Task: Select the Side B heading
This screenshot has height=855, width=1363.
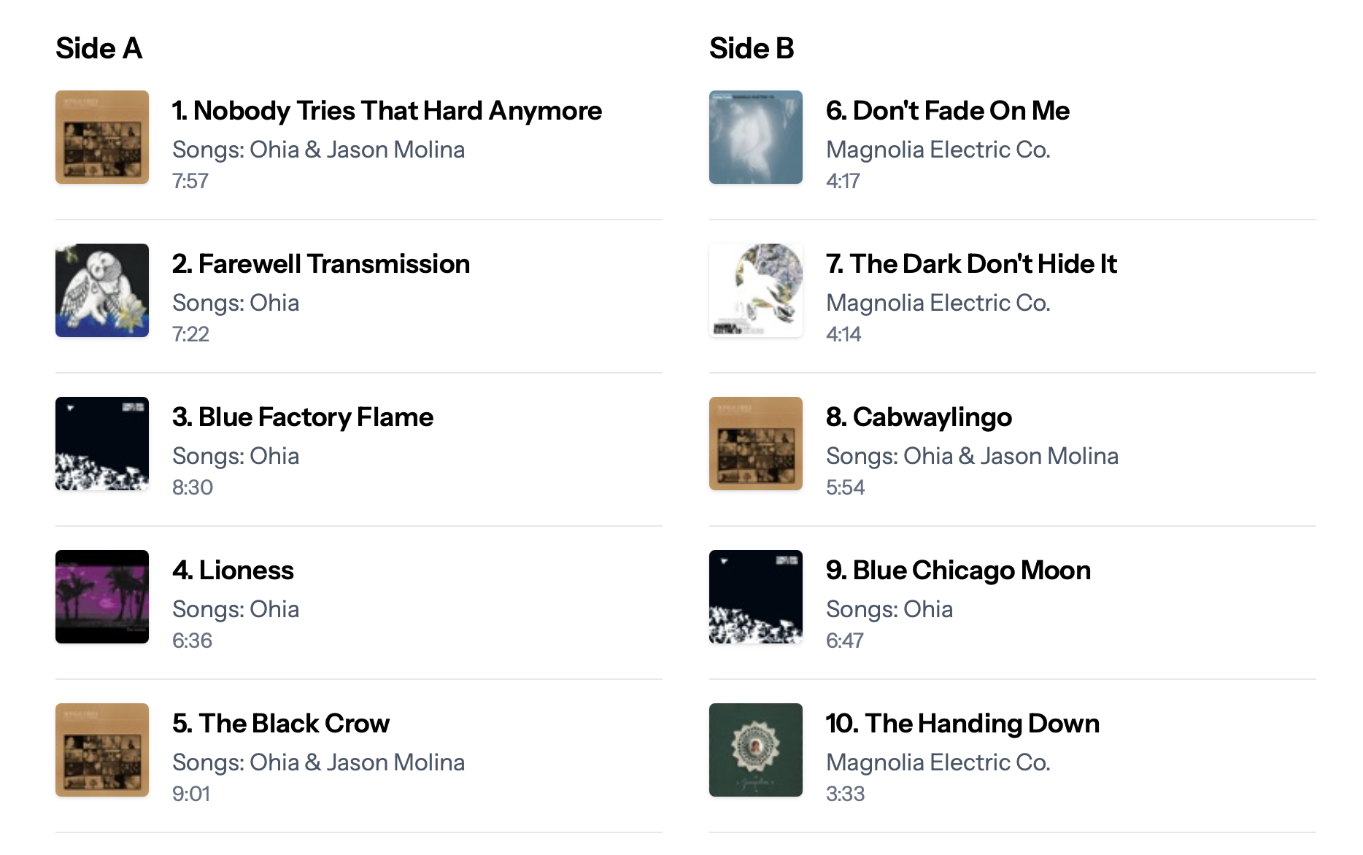Action: click(752, 48)
